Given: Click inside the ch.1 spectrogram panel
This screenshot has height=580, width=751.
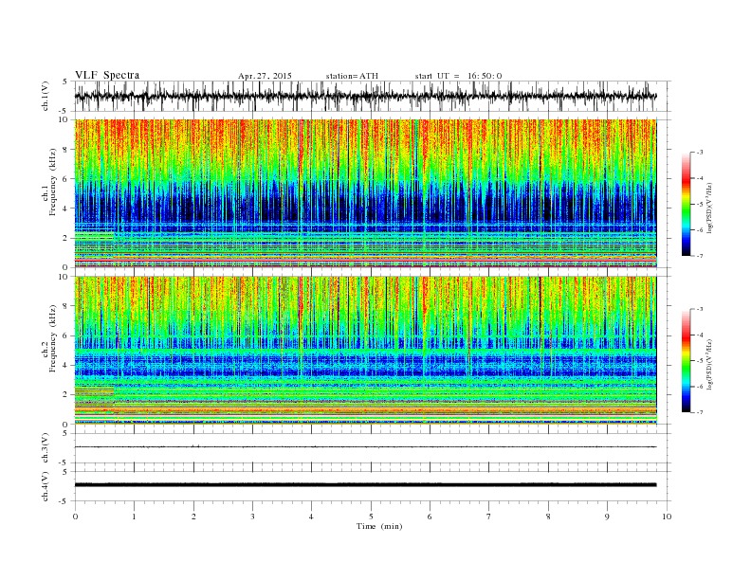Looking at the screenshot, I should [365, 193].
